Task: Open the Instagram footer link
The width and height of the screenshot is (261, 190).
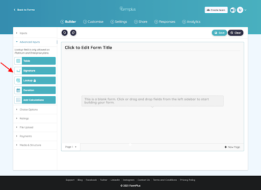Action: point(128,180)
